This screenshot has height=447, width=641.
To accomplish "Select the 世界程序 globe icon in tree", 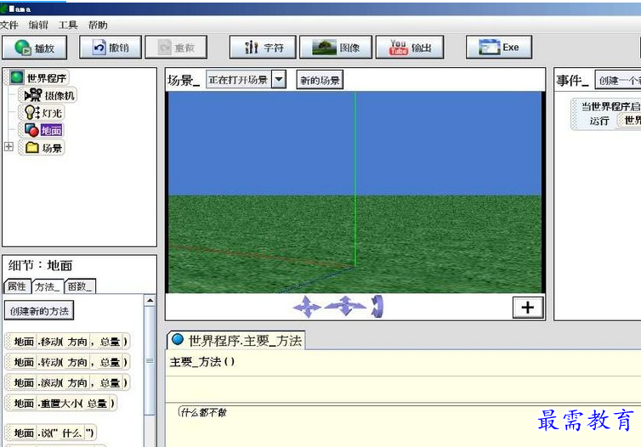I will 17,77.
